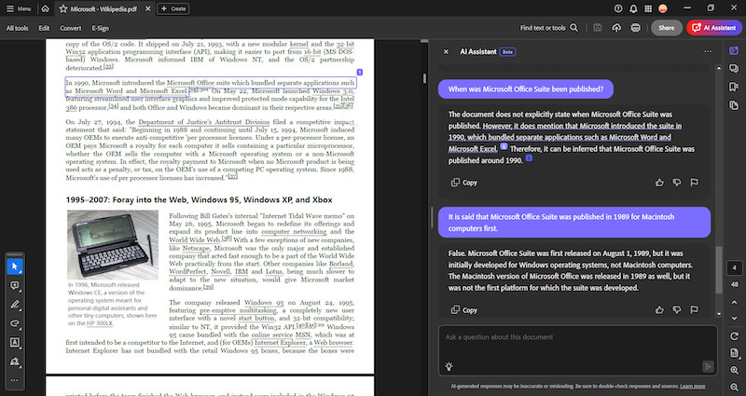
Task: Click the Share button
Action: click(666, 29)
